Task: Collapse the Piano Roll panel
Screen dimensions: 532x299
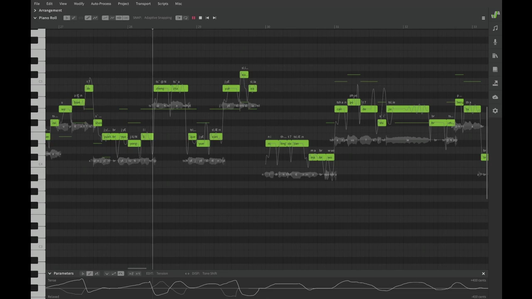Action: click(x=35, y=18)
